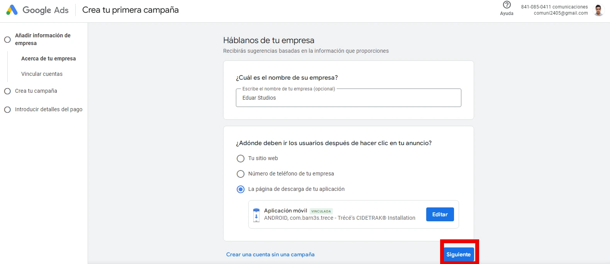Screen dimensions: 610x264
Task: Select La página de descarga de tu aplicación
Action: tap(241, 189)
